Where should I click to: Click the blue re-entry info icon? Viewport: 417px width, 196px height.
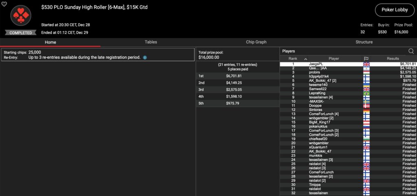coord(145,58)
